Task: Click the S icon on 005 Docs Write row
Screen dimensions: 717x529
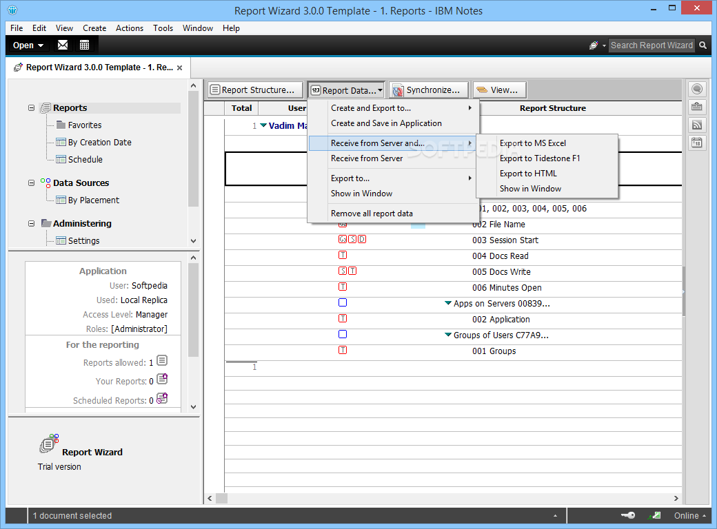Action: point(343,271)
